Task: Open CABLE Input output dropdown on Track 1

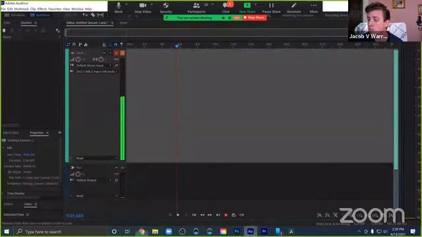Action: click(x=97, y=72)
